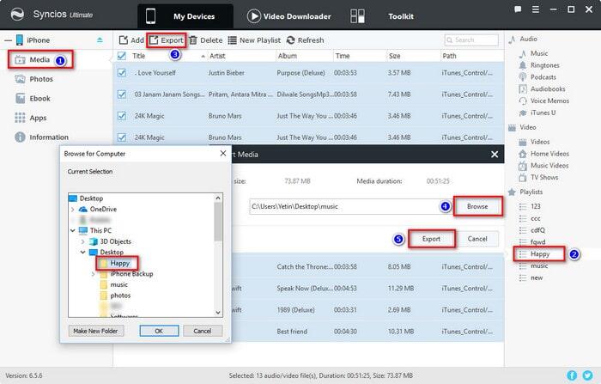Screen dimensions: 601x384
Task: Click the Add toolbar button
Action: (x=131, y=40)
